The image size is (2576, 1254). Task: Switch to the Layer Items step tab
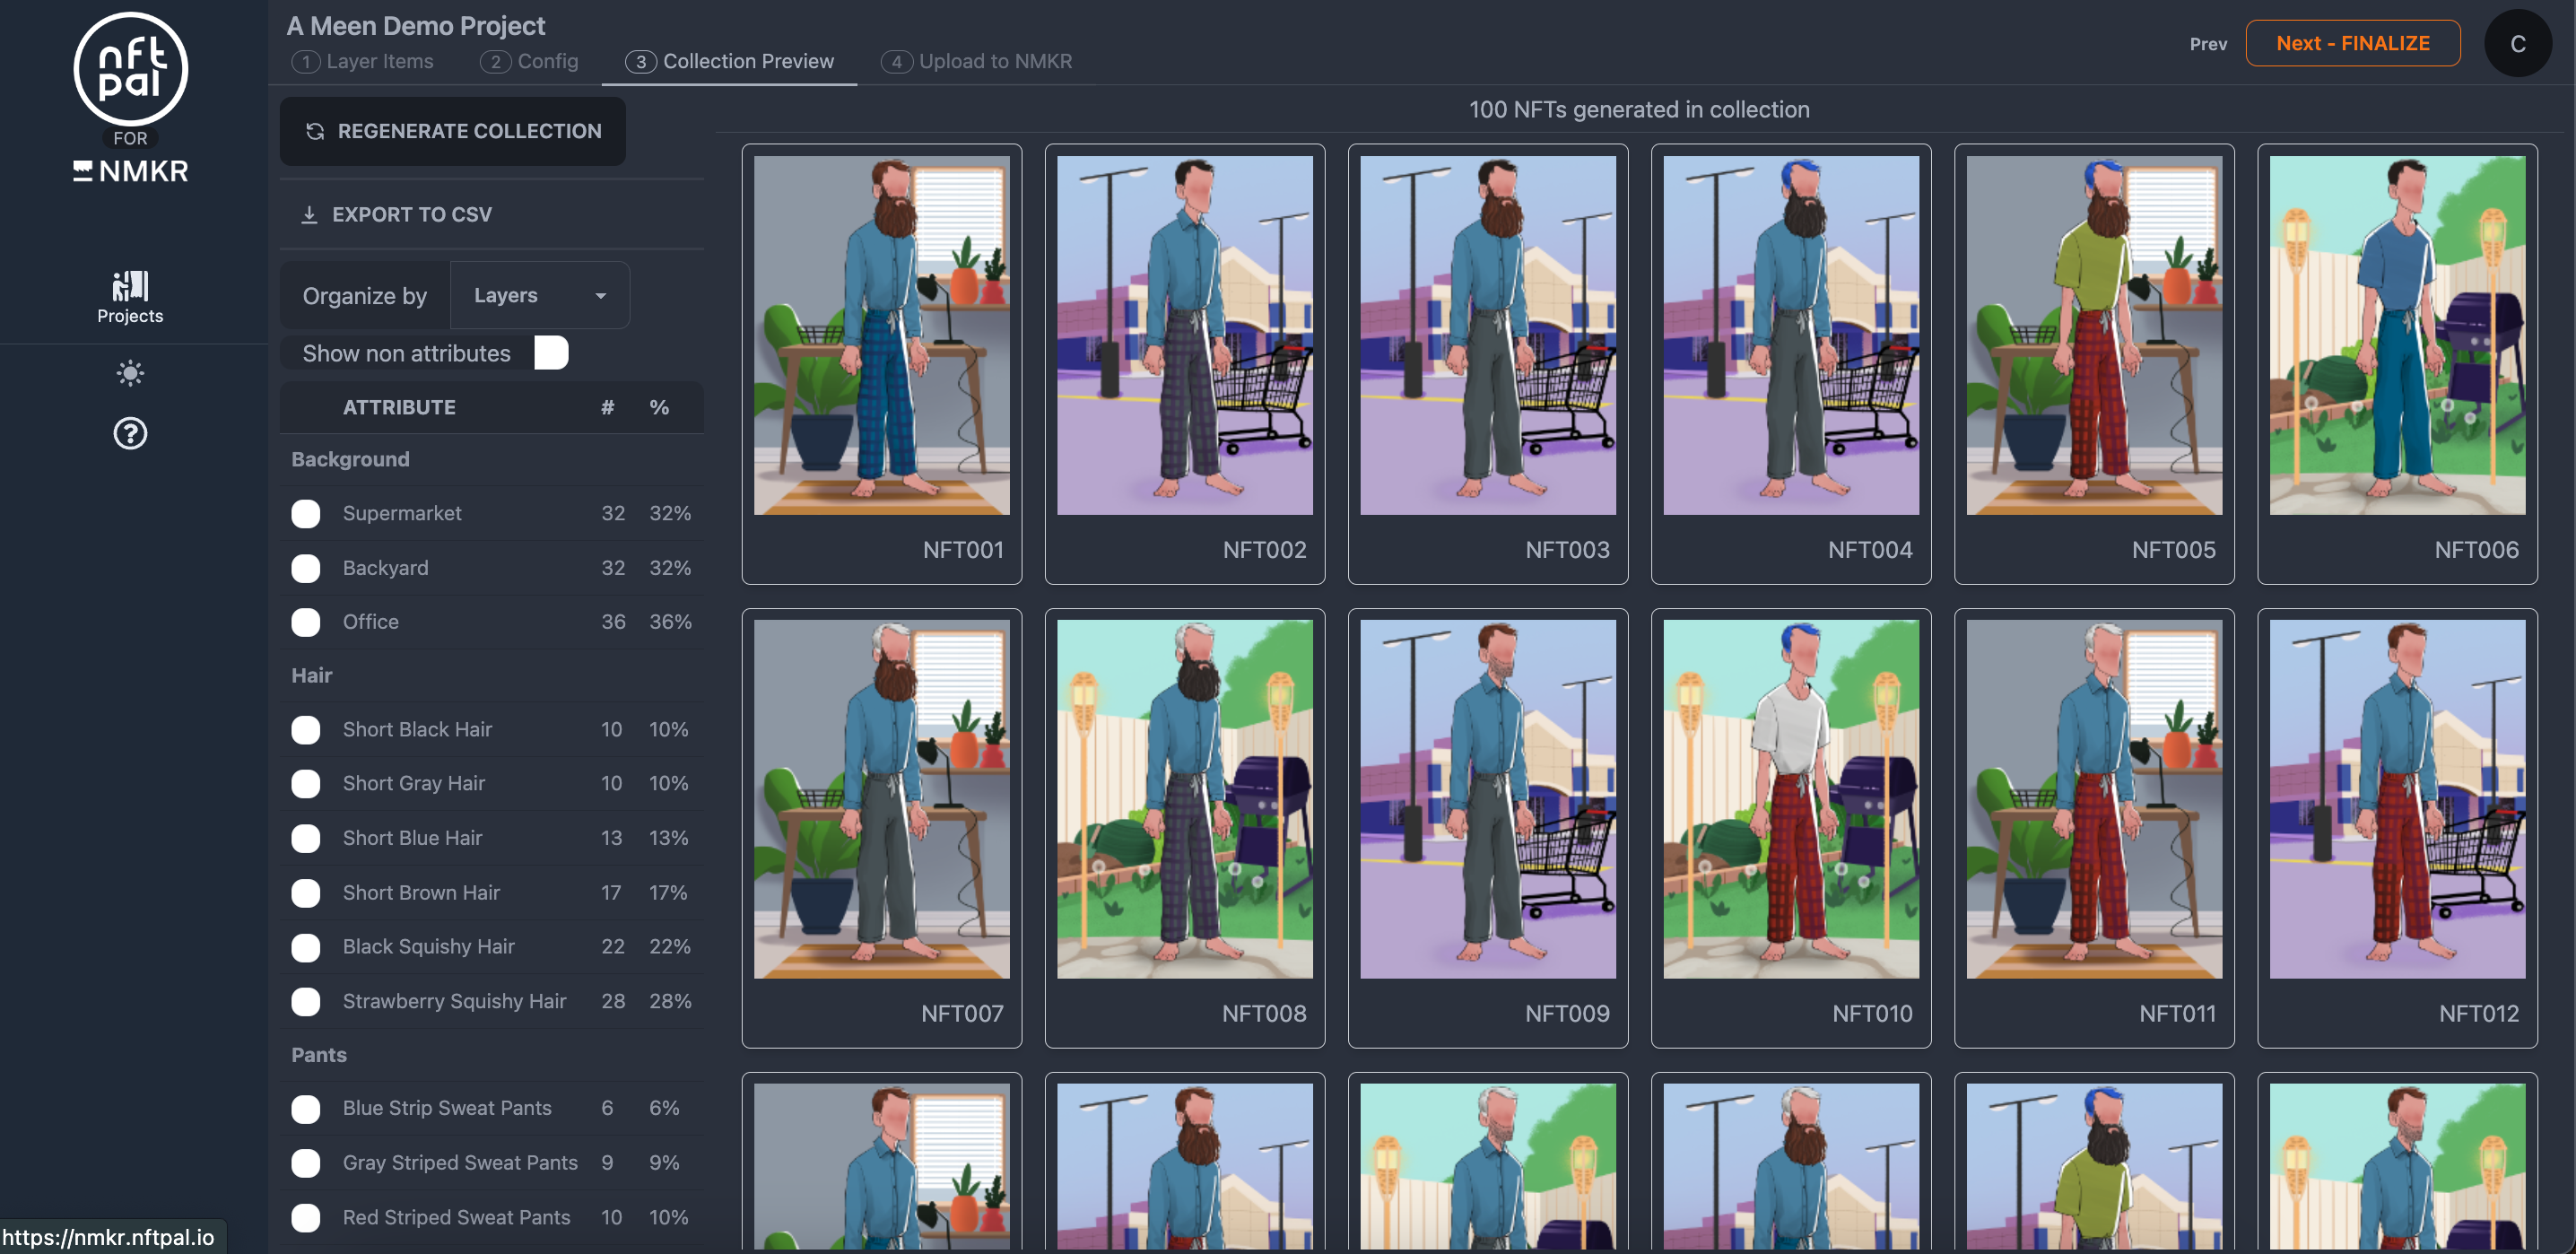pyautogui.click(x=363, y=61)
